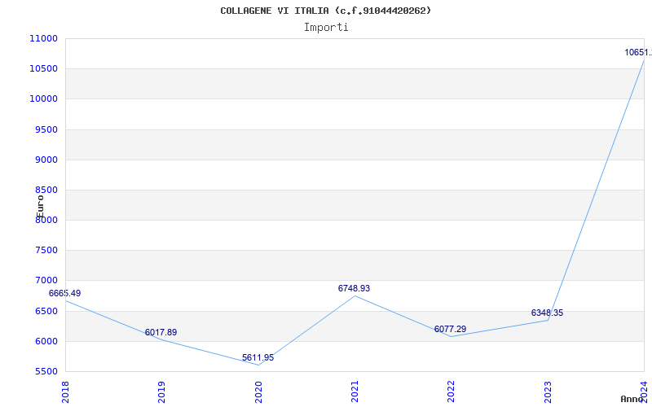
Task: Click the 10000 y-axis value label
Action: point(43,98)
